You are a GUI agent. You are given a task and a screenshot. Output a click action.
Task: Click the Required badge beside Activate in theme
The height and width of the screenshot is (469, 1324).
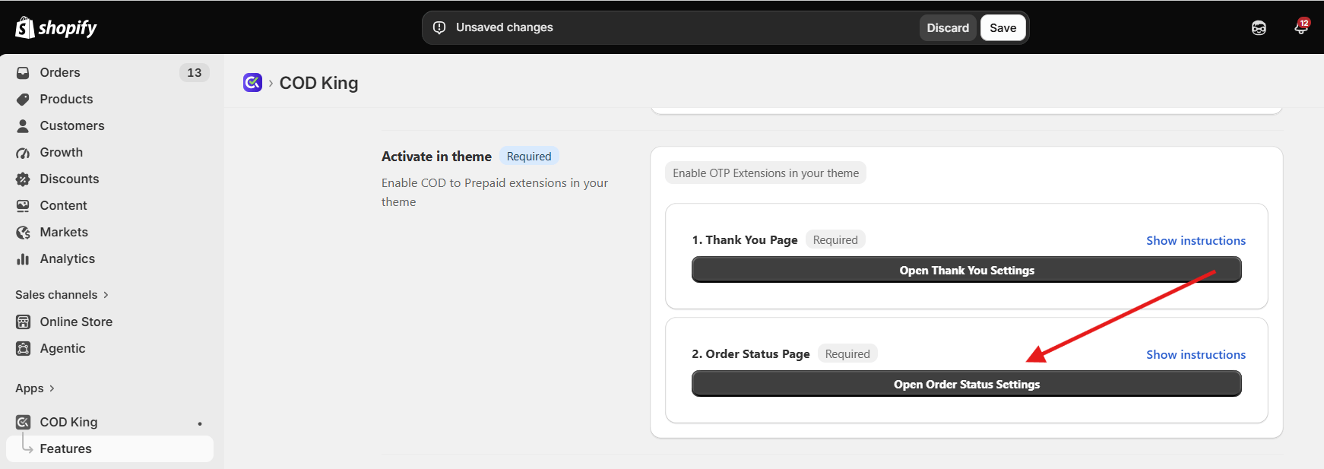pyautogui.click(x=529, y=157)
